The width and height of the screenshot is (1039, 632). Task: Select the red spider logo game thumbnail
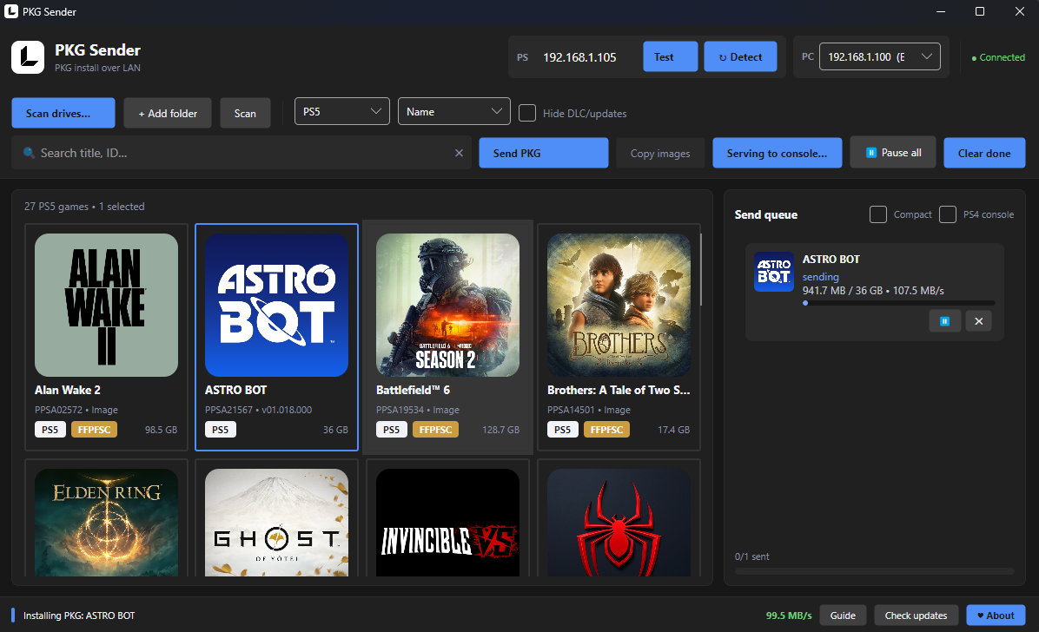[619, 523]
